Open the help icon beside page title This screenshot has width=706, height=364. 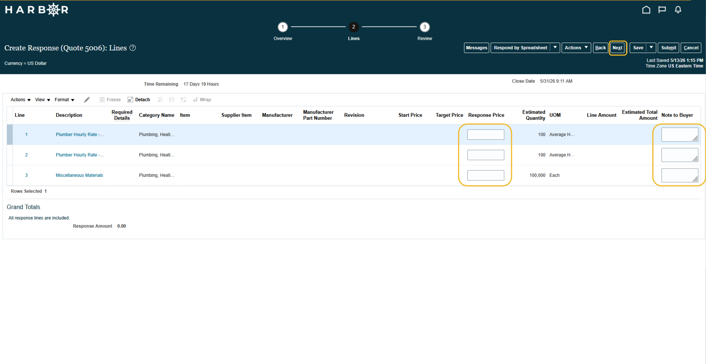(x=133, y=48)
